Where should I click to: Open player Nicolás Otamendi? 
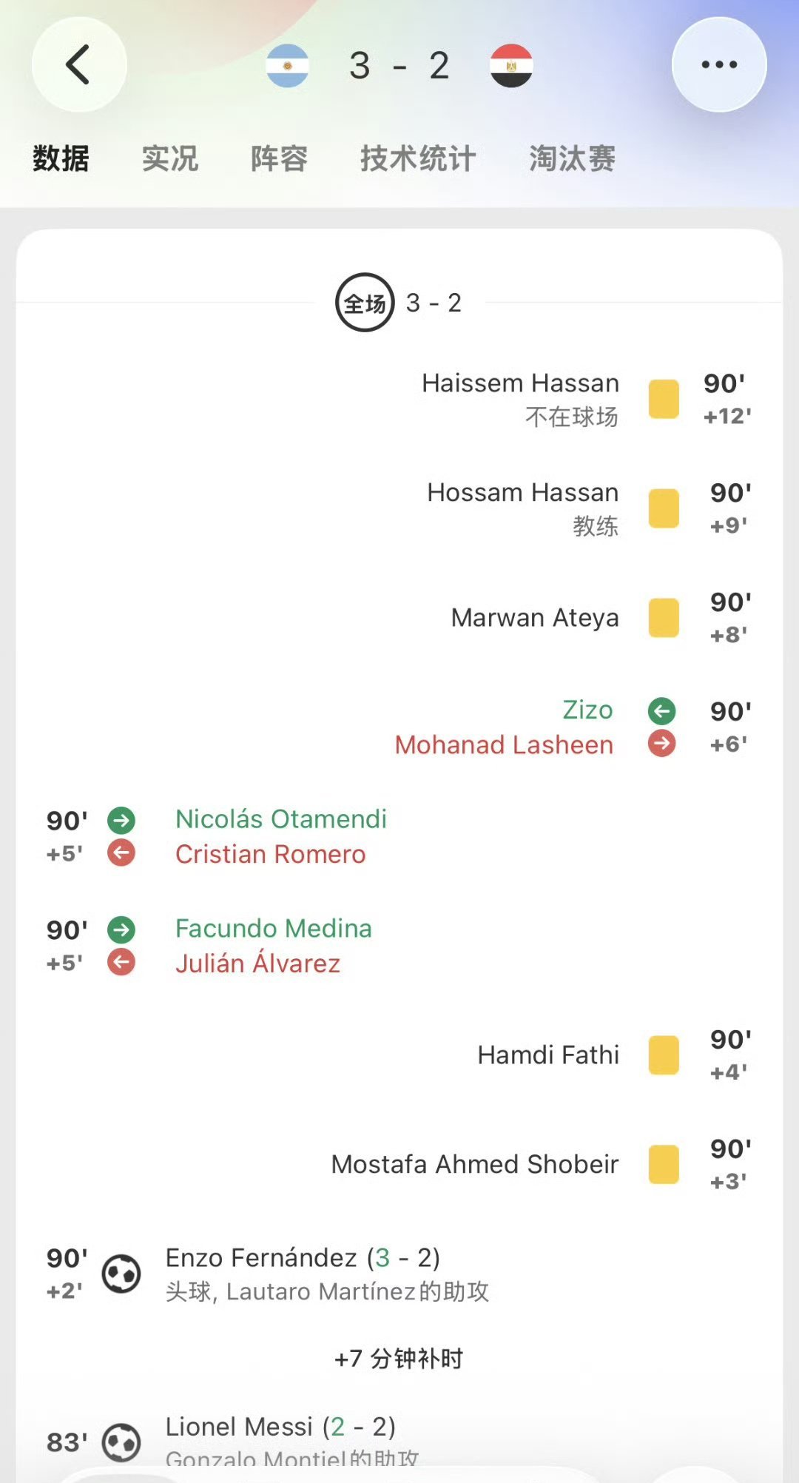point(281,819)
